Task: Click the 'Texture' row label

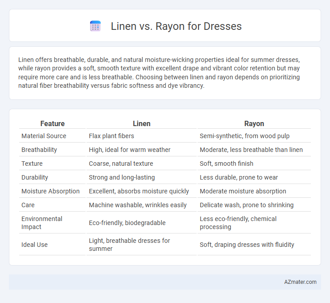Action: (x=32, y=164)
